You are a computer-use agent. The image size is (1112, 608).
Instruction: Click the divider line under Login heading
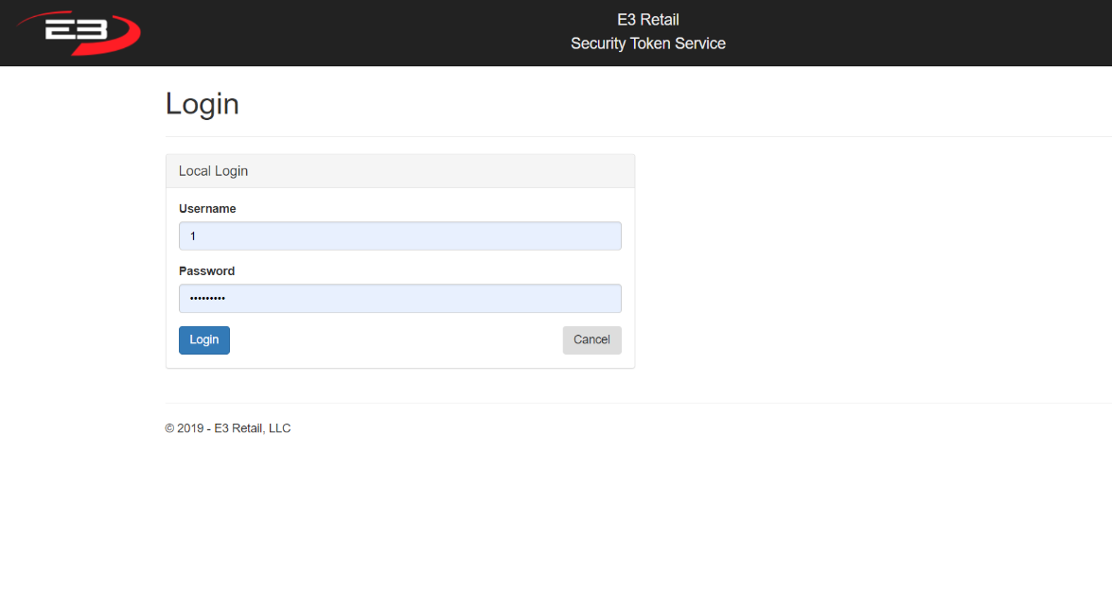625,136
